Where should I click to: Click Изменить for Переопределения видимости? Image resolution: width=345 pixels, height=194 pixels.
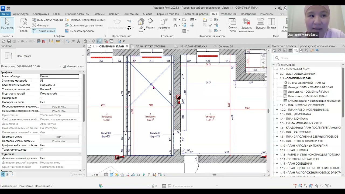(x=59, y=106)
